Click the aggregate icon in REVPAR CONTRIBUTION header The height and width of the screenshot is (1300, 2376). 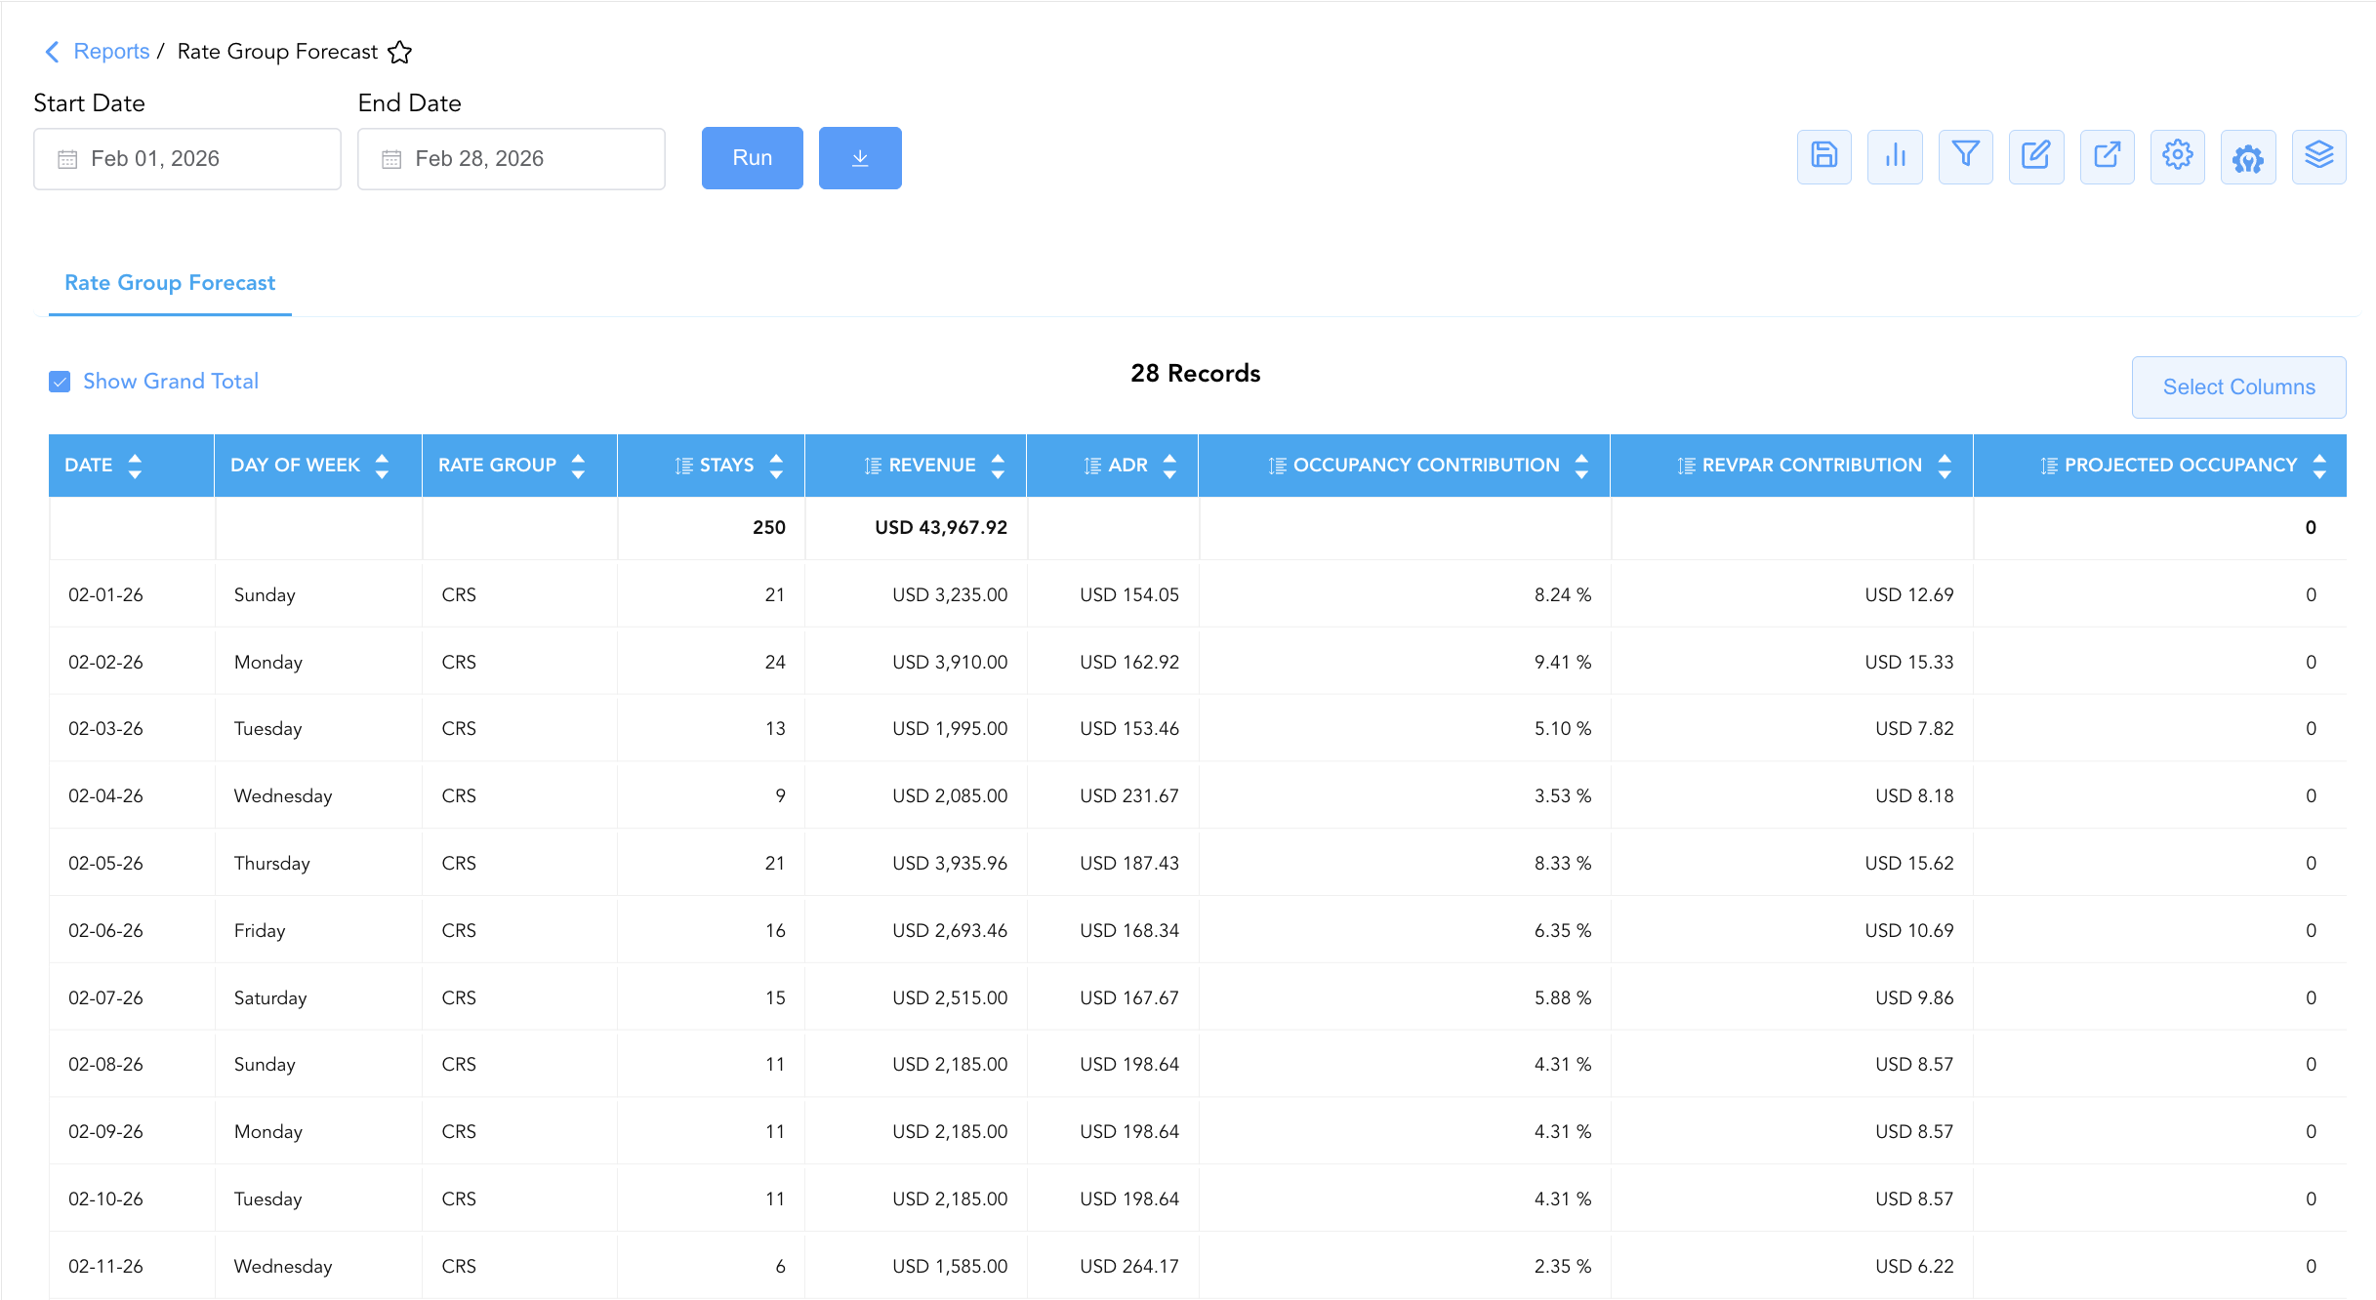point(1687,466)
